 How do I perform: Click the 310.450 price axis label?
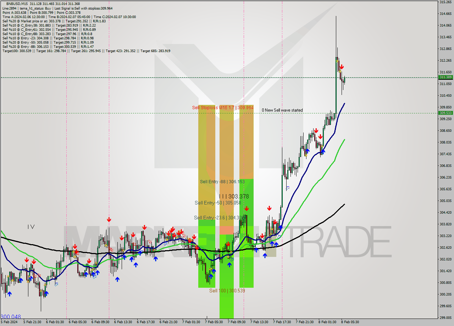pyautogui.click(x=445, y=96)
